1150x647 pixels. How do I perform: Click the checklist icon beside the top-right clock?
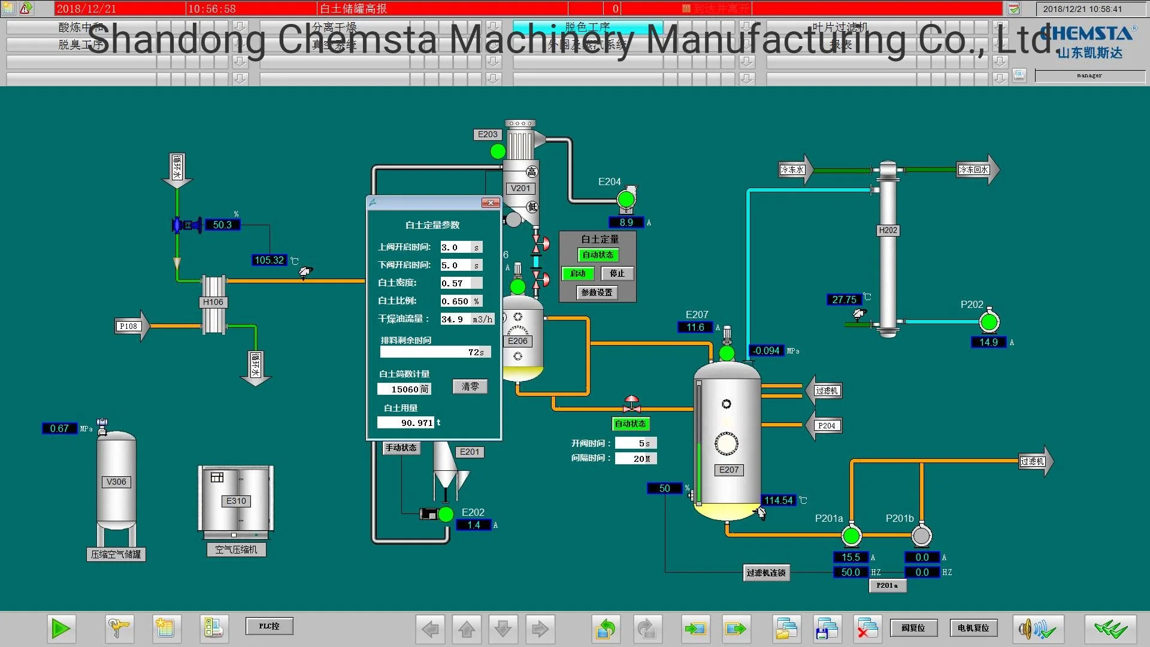pyautogui.click(x=1013, y=8)
